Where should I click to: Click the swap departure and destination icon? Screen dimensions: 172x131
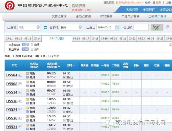[45, 27]
